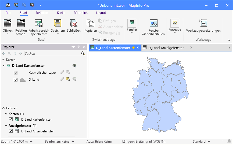
Task: Click the Relation öffnen icon
Action: pos(21,23)
